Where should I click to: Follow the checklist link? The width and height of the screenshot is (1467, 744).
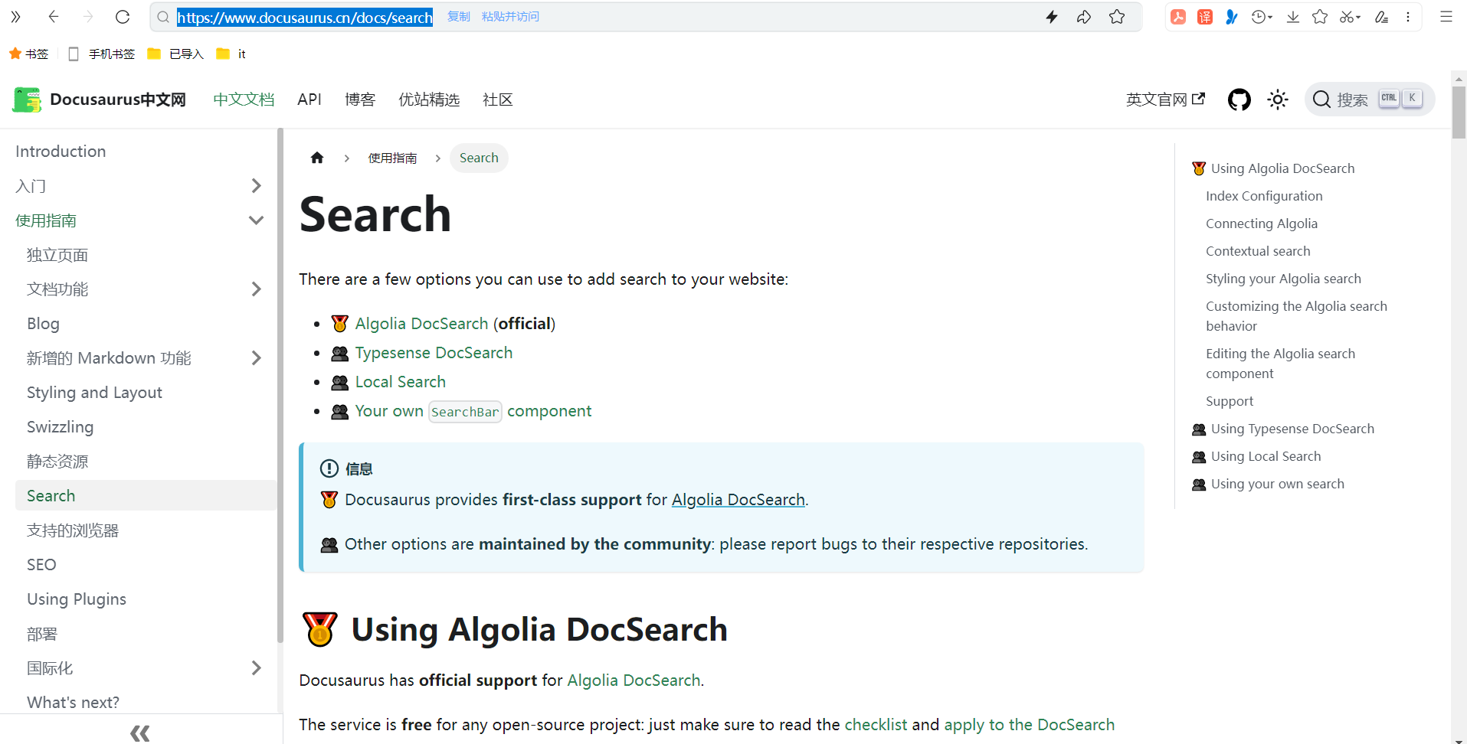876,725
